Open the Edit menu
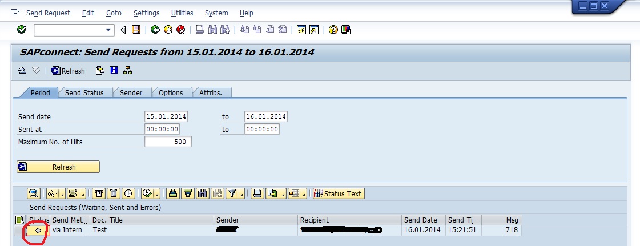Screen dimensions: 640x246 (88, 13)
